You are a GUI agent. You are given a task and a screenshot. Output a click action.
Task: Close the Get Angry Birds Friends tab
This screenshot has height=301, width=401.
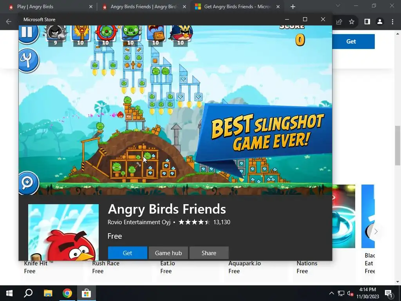point(278,7)
